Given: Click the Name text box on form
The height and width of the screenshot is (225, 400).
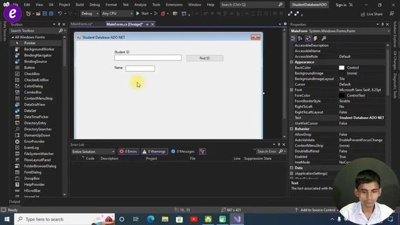Looking at the screenshot, I should pos(140,68).
